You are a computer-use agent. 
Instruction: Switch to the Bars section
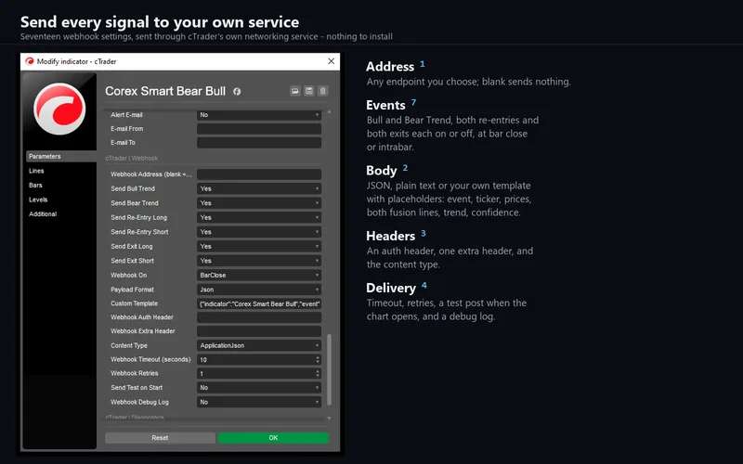35,185
